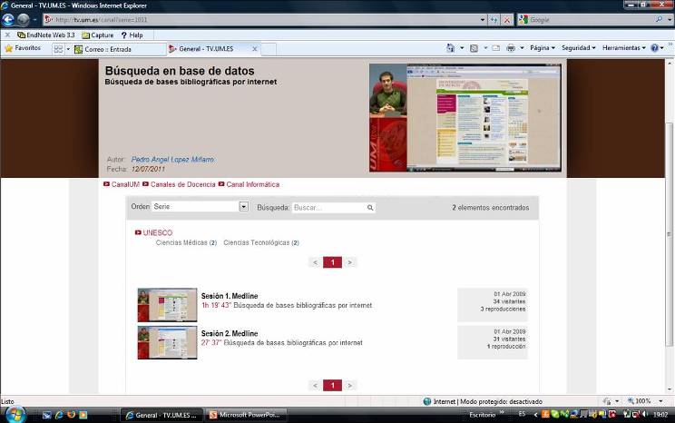Open the Canales de Docencia link
The width and height of the screenshot is (675, 423).
[x=182, y=184]
